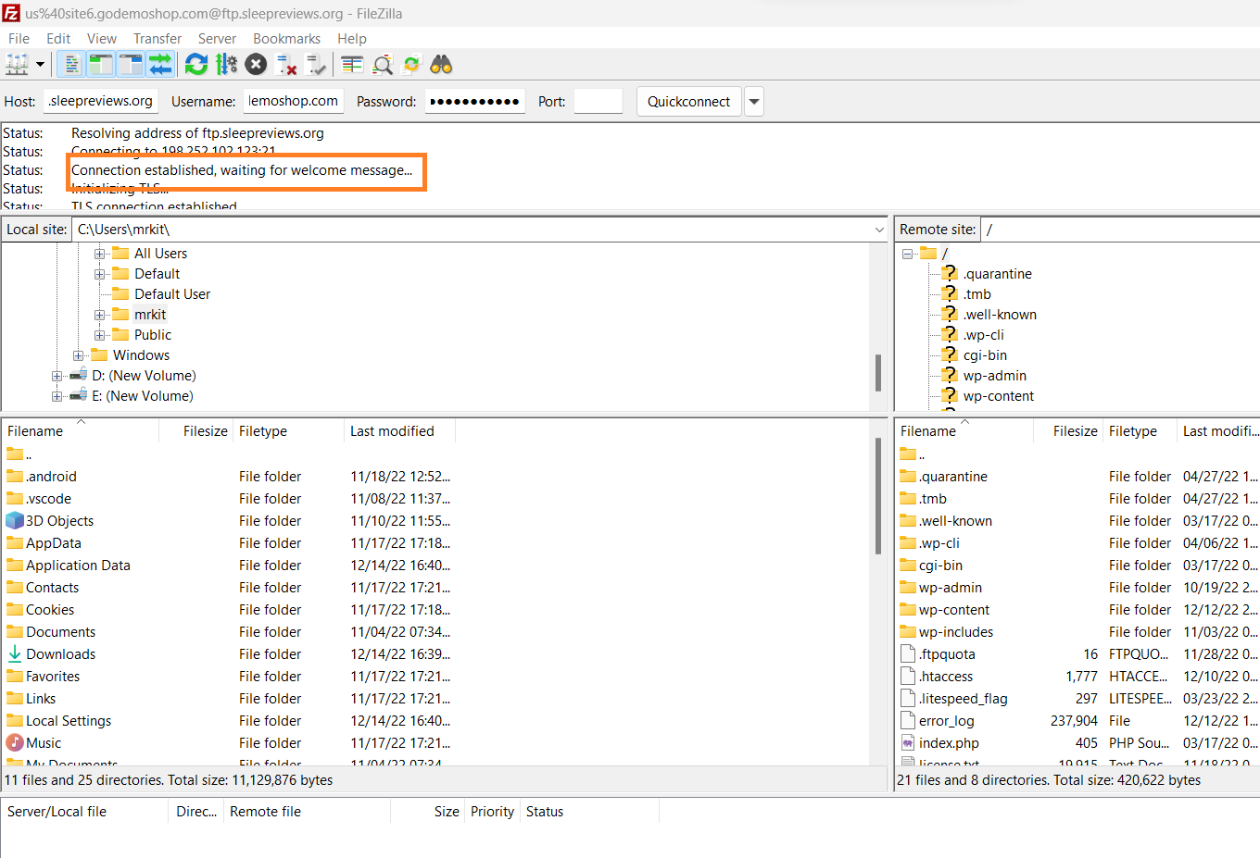Toggle remote directory tree display

click(131, 64)
